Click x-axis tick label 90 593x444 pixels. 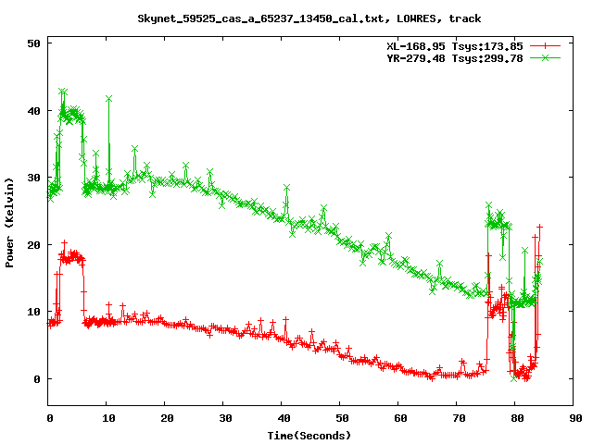click(575, 418)
